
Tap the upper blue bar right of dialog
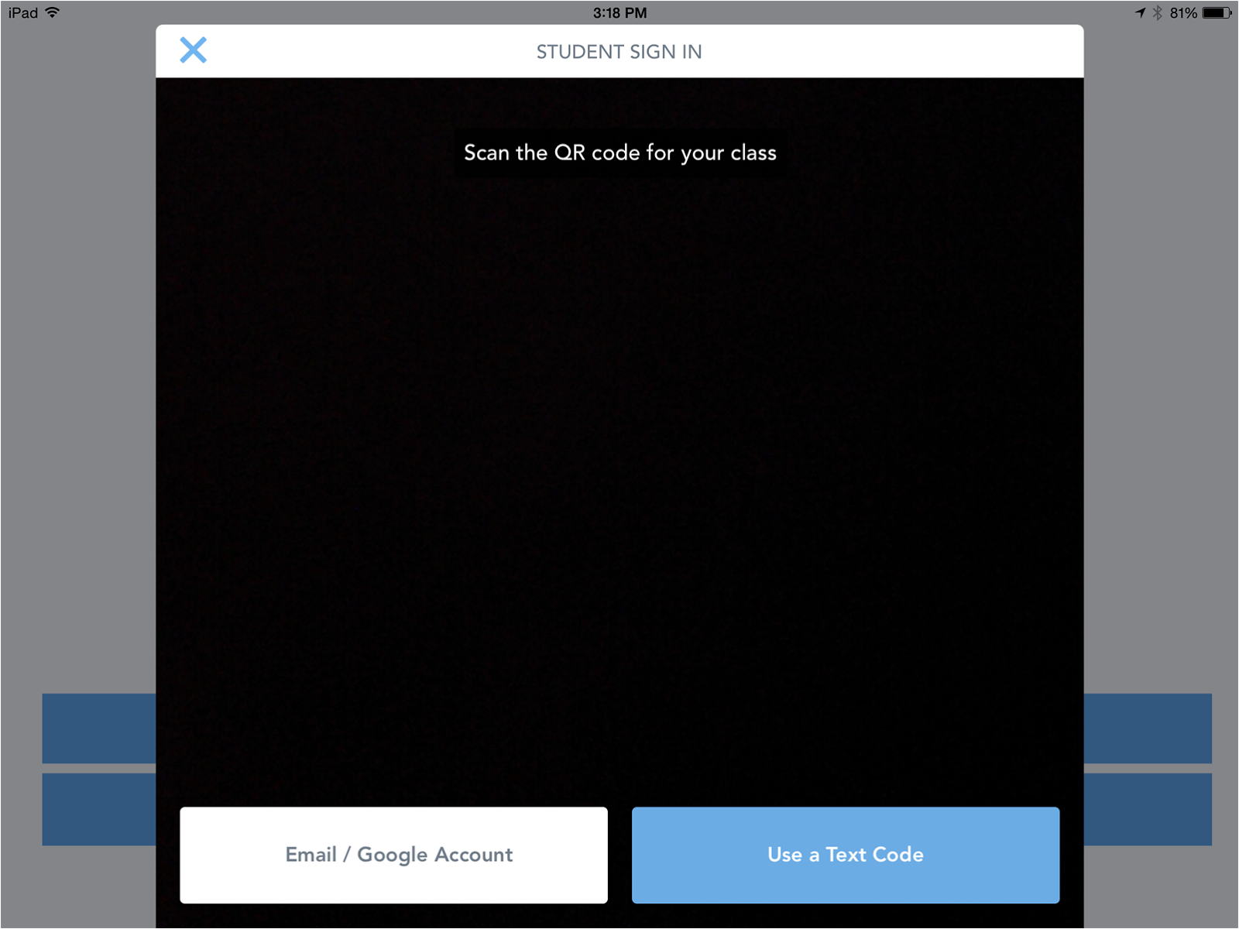pos(1148,728)
